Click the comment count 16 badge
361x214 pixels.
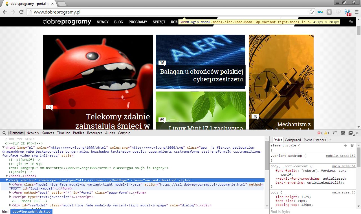pyautogui.click(x=162, y=63)
